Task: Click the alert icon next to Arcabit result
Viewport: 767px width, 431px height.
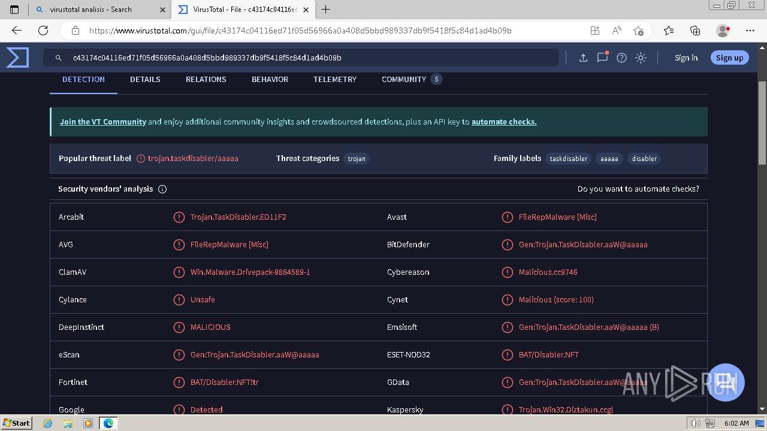Action: click(179, 217)
